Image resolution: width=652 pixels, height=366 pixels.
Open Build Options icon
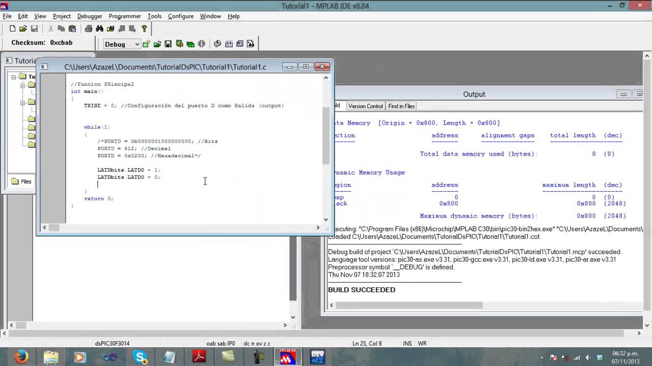coord(179,44)
